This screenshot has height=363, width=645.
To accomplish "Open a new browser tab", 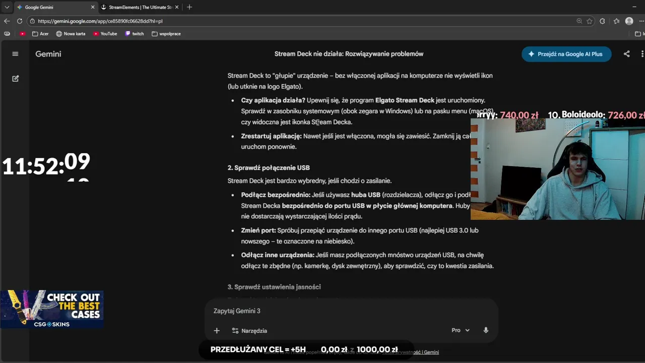I will 189,7.
